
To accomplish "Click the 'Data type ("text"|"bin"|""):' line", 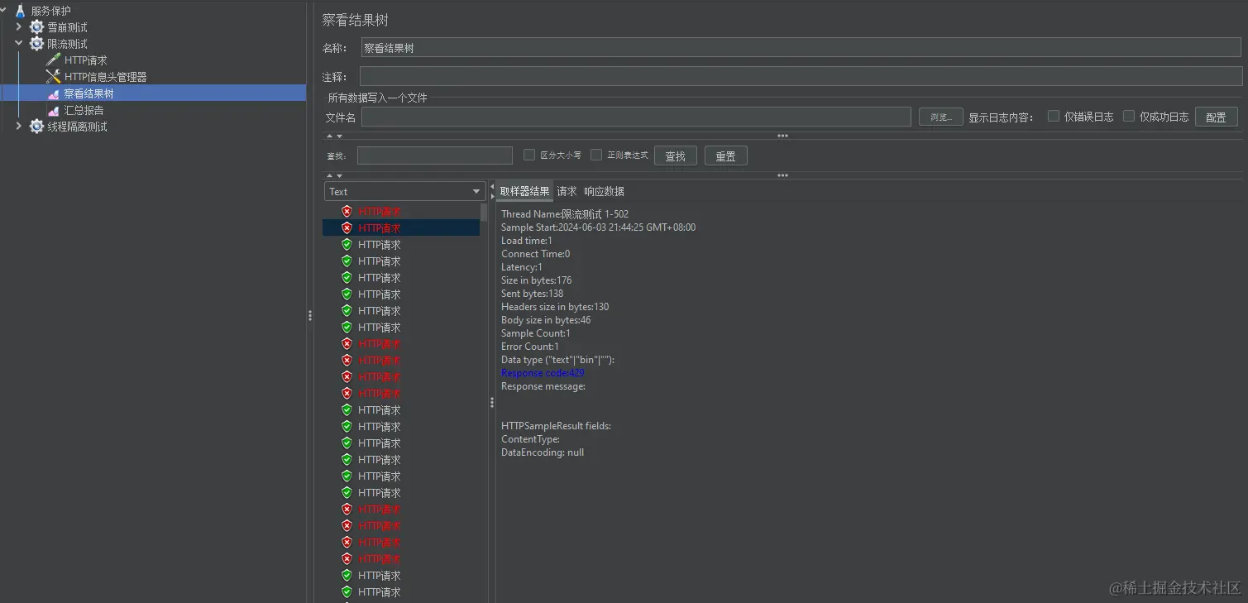I will [558, 360].
